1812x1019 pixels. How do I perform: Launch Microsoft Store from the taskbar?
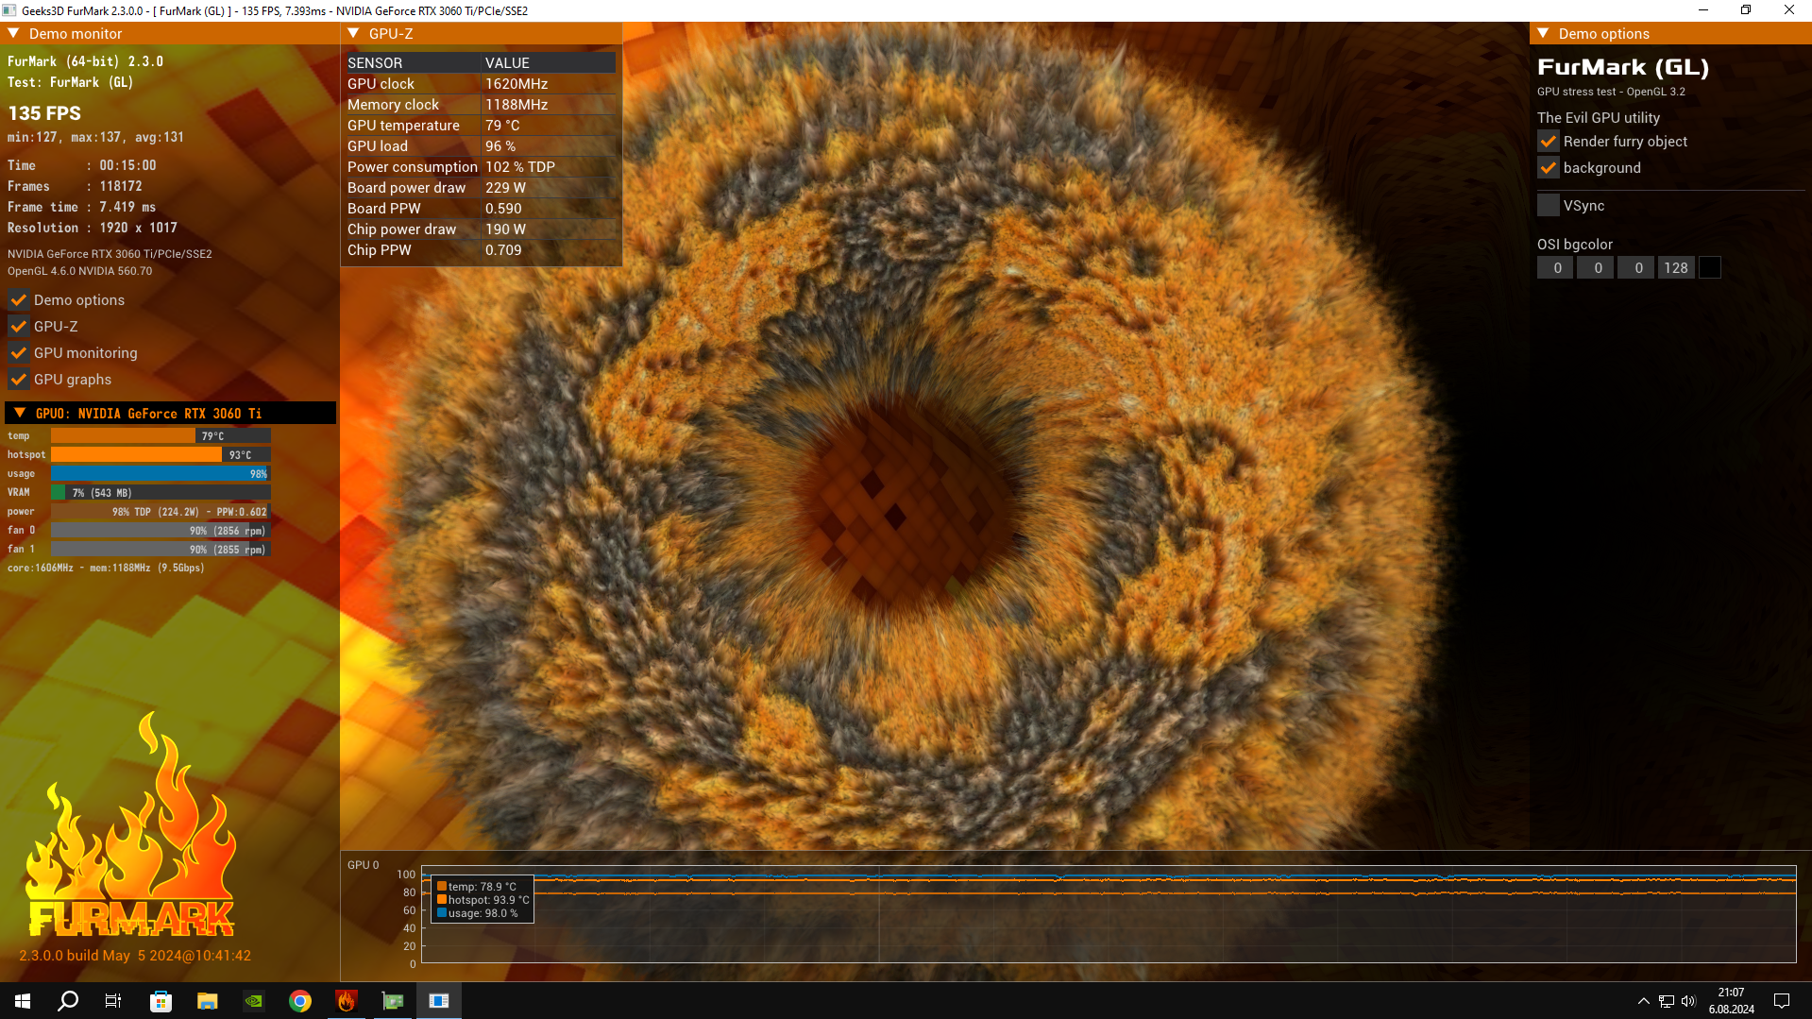tap(161, 1001)
